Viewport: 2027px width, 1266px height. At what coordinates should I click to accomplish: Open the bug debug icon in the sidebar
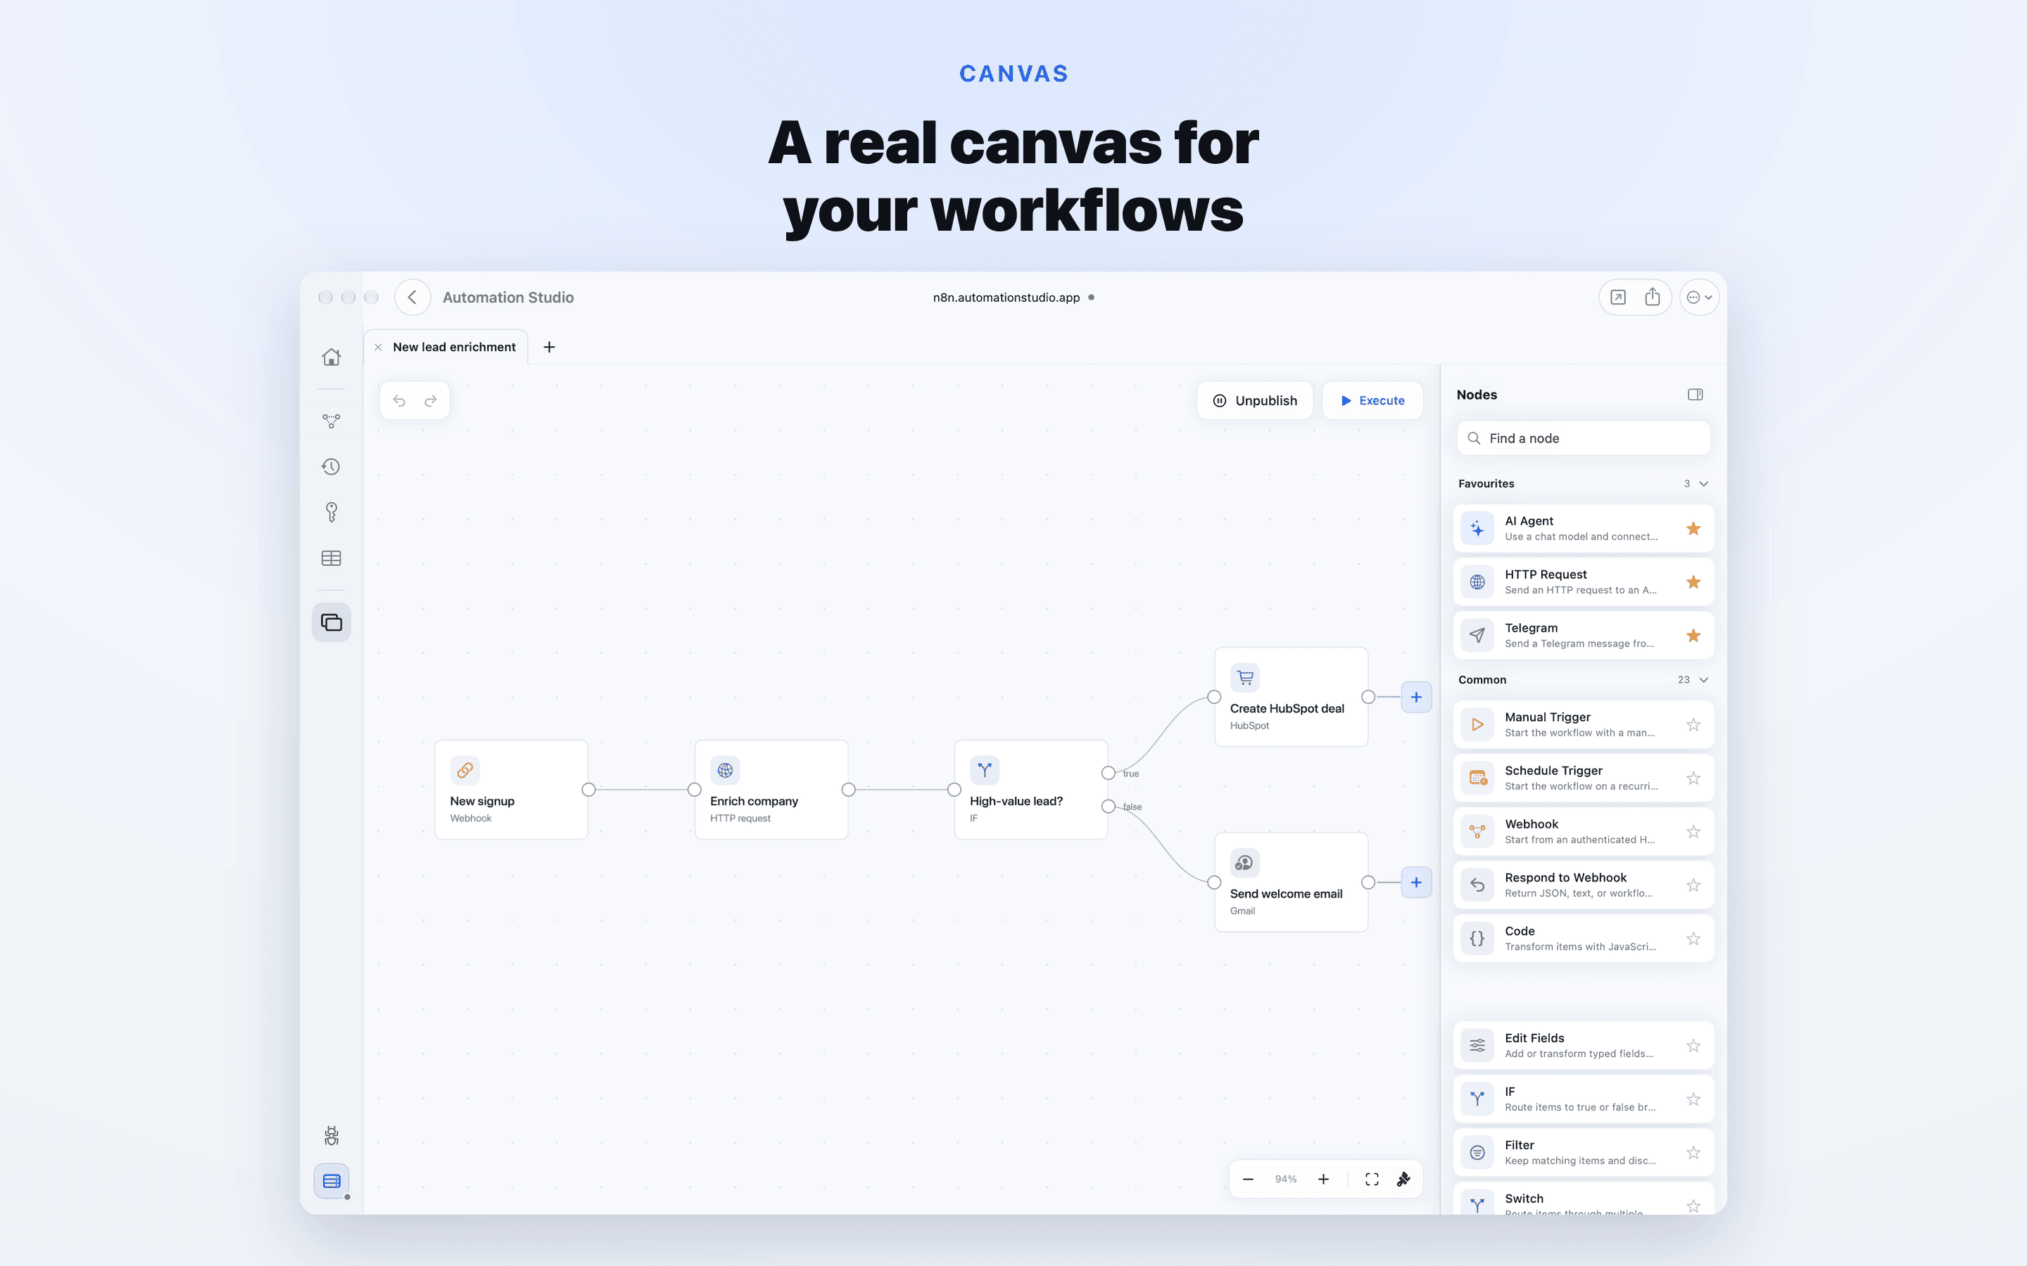tap(331, 1135)
